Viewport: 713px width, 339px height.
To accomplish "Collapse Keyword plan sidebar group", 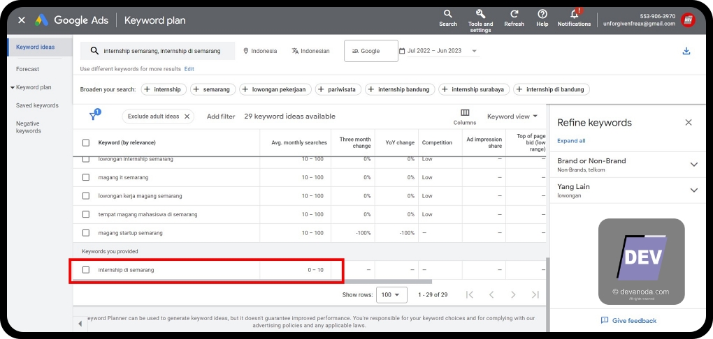I will coord(13,87).
